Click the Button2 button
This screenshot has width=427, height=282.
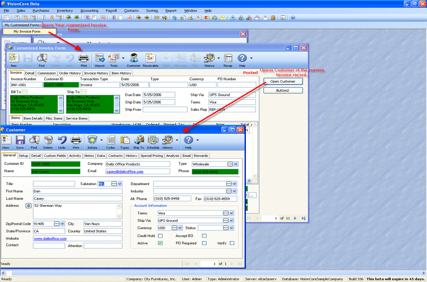[x=283, y=90]
